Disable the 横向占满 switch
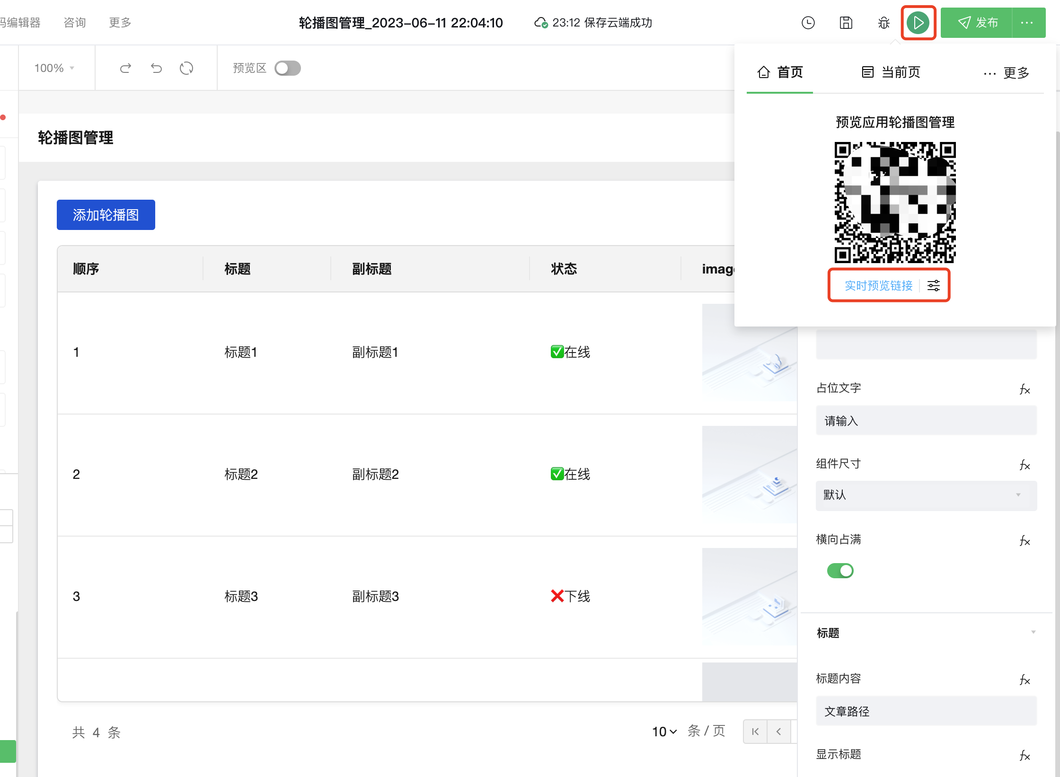Viewport: 1060px width, 777px height. click(840, 571)
